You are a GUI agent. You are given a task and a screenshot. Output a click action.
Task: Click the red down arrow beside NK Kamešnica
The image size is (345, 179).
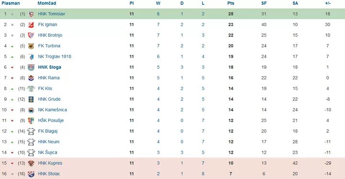[12, 110]
